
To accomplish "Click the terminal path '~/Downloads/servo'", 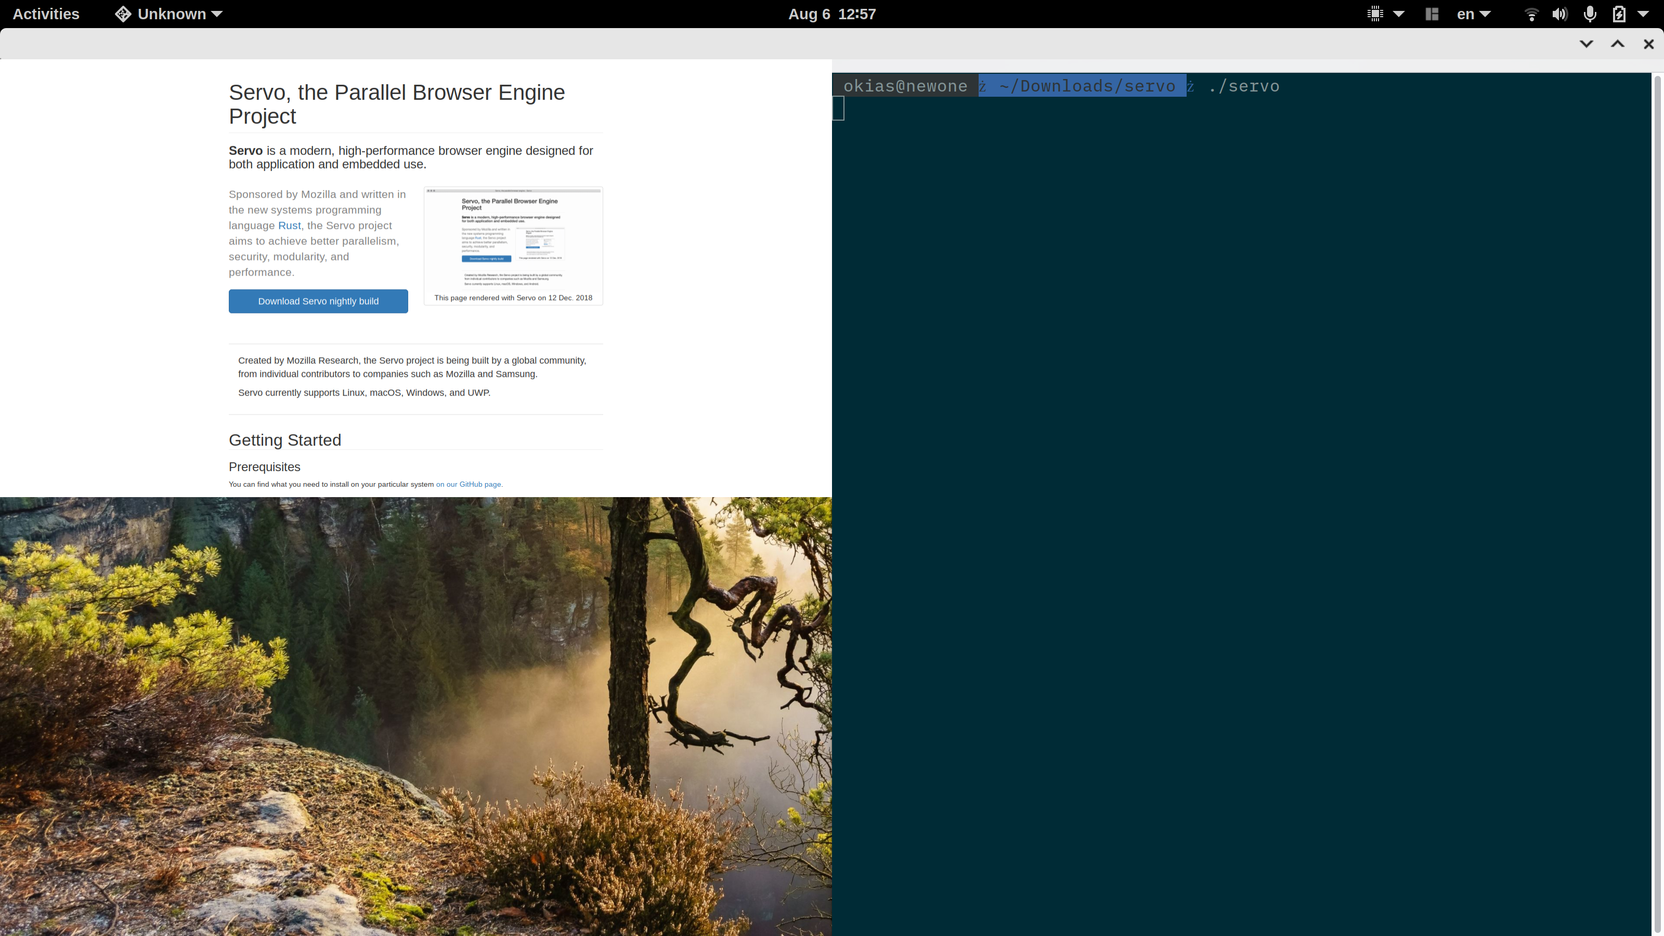I will tap(1087, 86).
